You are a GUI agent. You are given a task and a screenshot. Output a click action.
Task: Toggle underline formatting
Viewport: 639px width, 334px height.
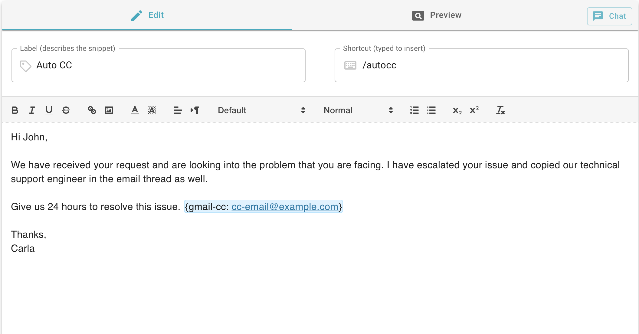49,110
